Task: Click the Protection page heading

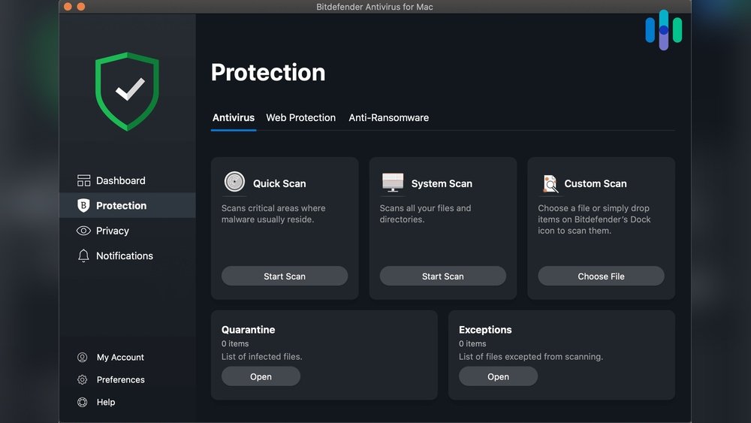Action: [x=268, y=72]
